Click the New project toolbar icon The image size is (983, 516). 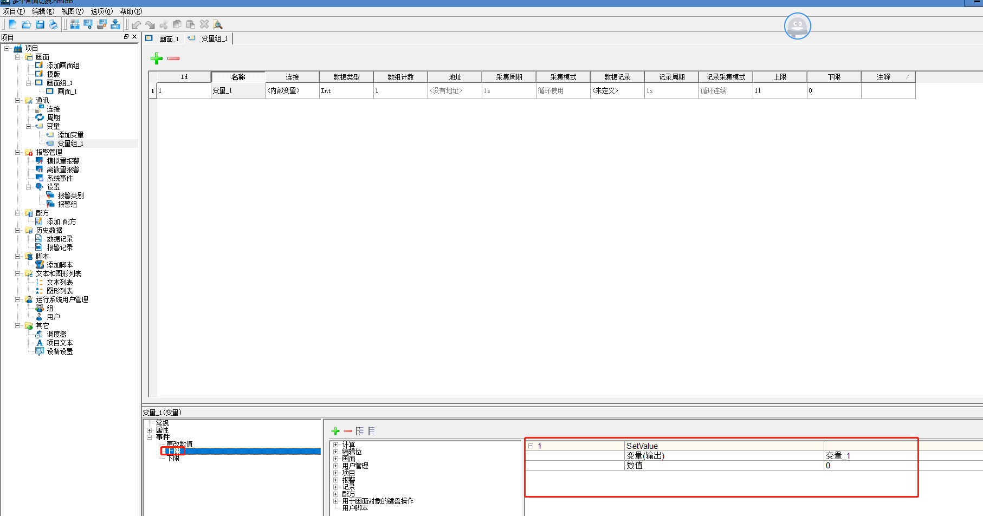coord(12,24)
